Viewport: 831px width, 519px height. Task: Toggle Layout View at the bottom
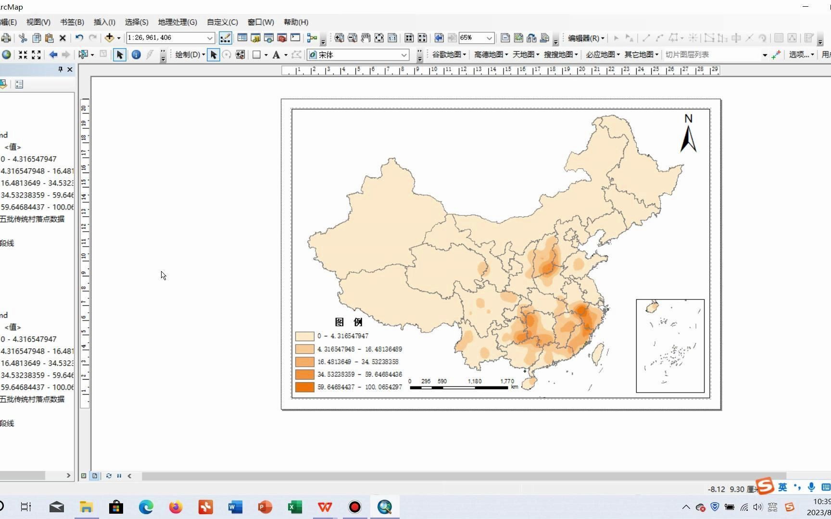[95, 476]
